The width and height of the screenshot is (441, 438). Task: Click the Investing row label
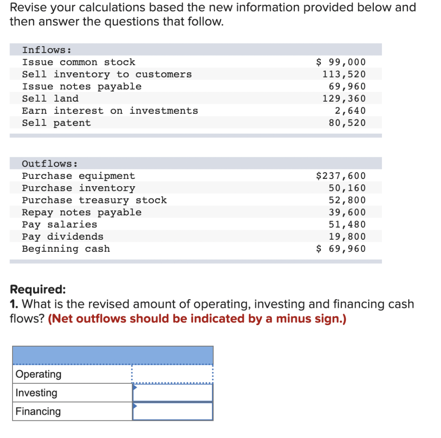34,392
